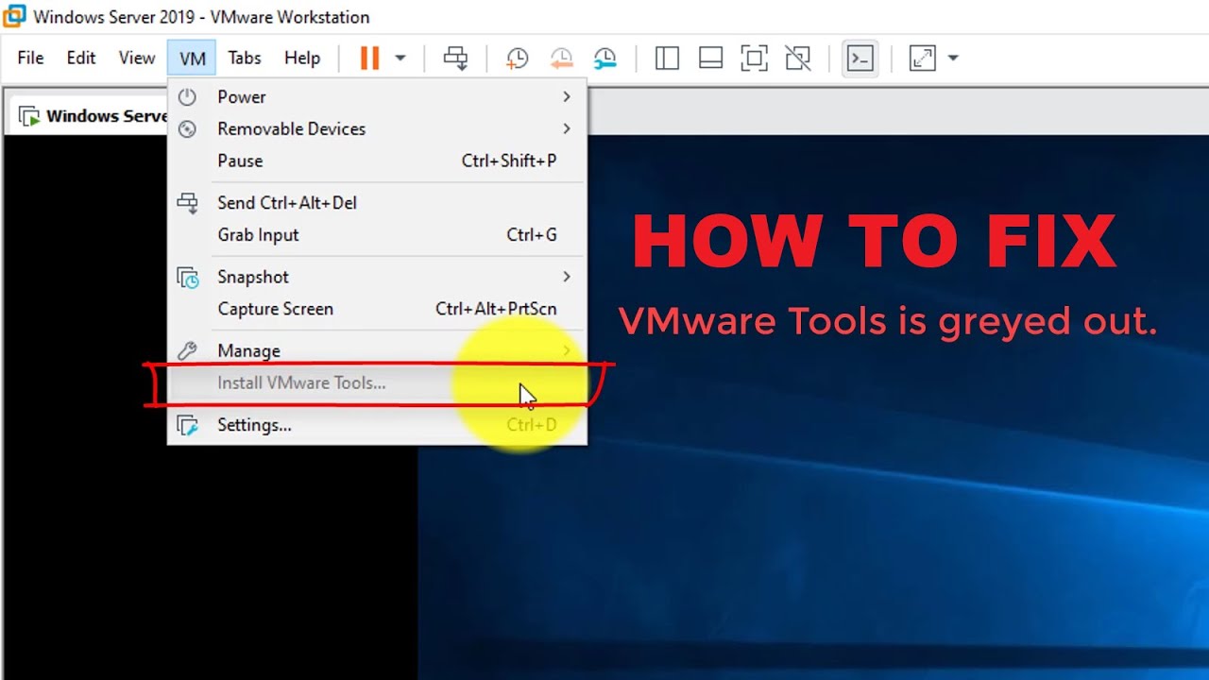Toggle the thumbnail bar toolbar icon
Image resolution: width=1209 pixels, height=680 pixels.
click(710, 59)
